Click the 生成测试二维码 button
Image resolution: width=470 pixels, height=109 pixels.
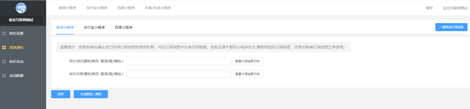click(x=91, y=94)
